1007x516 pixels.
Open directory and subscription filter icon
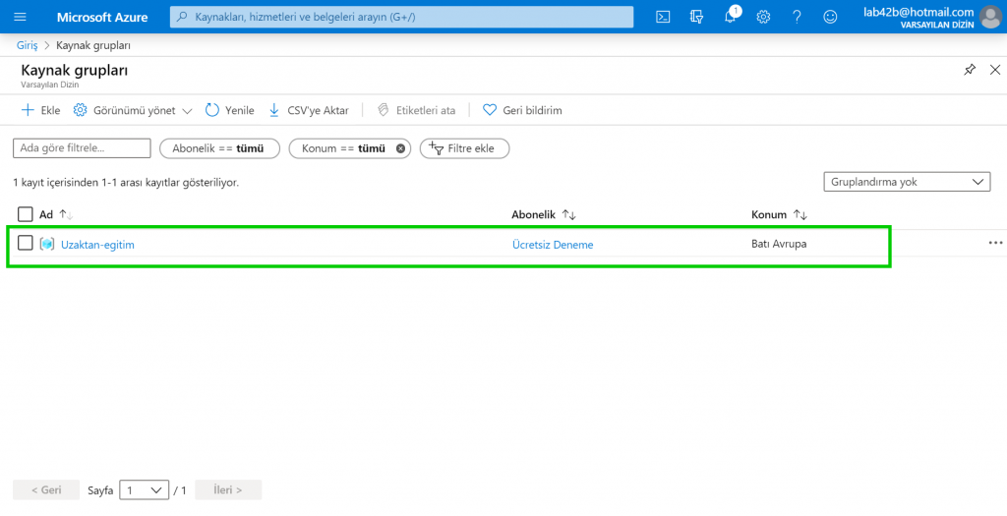click(697, 17)
